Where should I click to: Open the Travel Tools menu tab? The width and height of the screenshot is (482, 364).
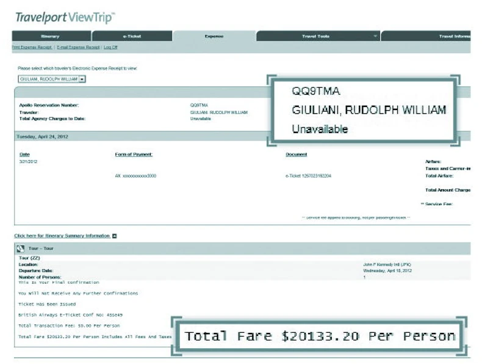(315, 36)
